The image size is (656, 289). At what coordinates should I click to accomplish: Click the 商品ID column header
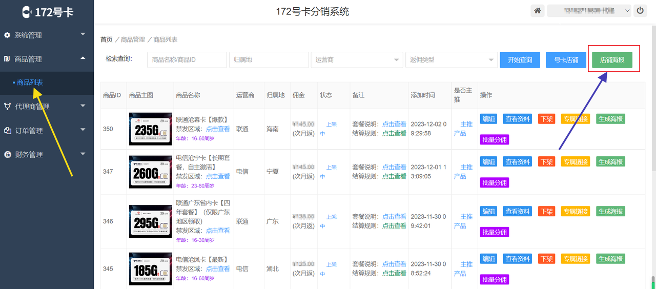point(112,95)
